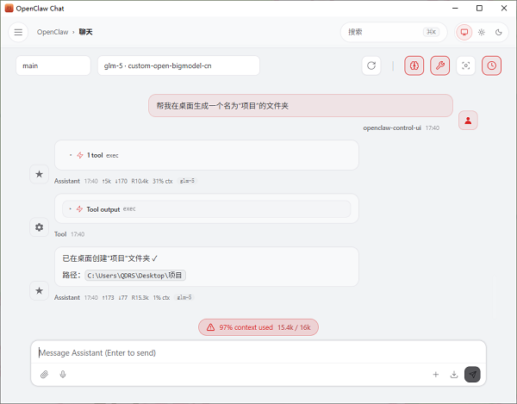Click the 聊天 breadcrumb label
517x404 pixels.
tap(85, 32)
